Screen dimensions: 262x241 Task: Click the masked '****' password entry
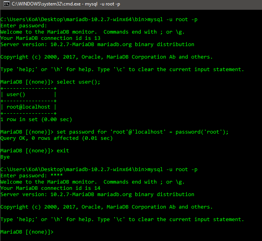57,175
